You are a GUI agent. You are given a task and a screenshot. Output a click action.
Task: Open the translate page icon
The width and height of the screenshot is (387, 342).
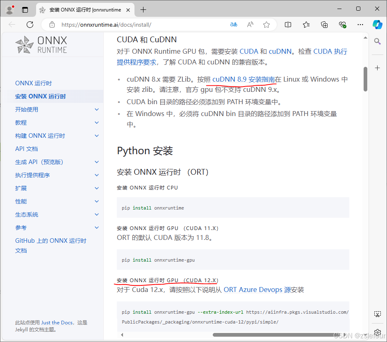click(234, 25)
